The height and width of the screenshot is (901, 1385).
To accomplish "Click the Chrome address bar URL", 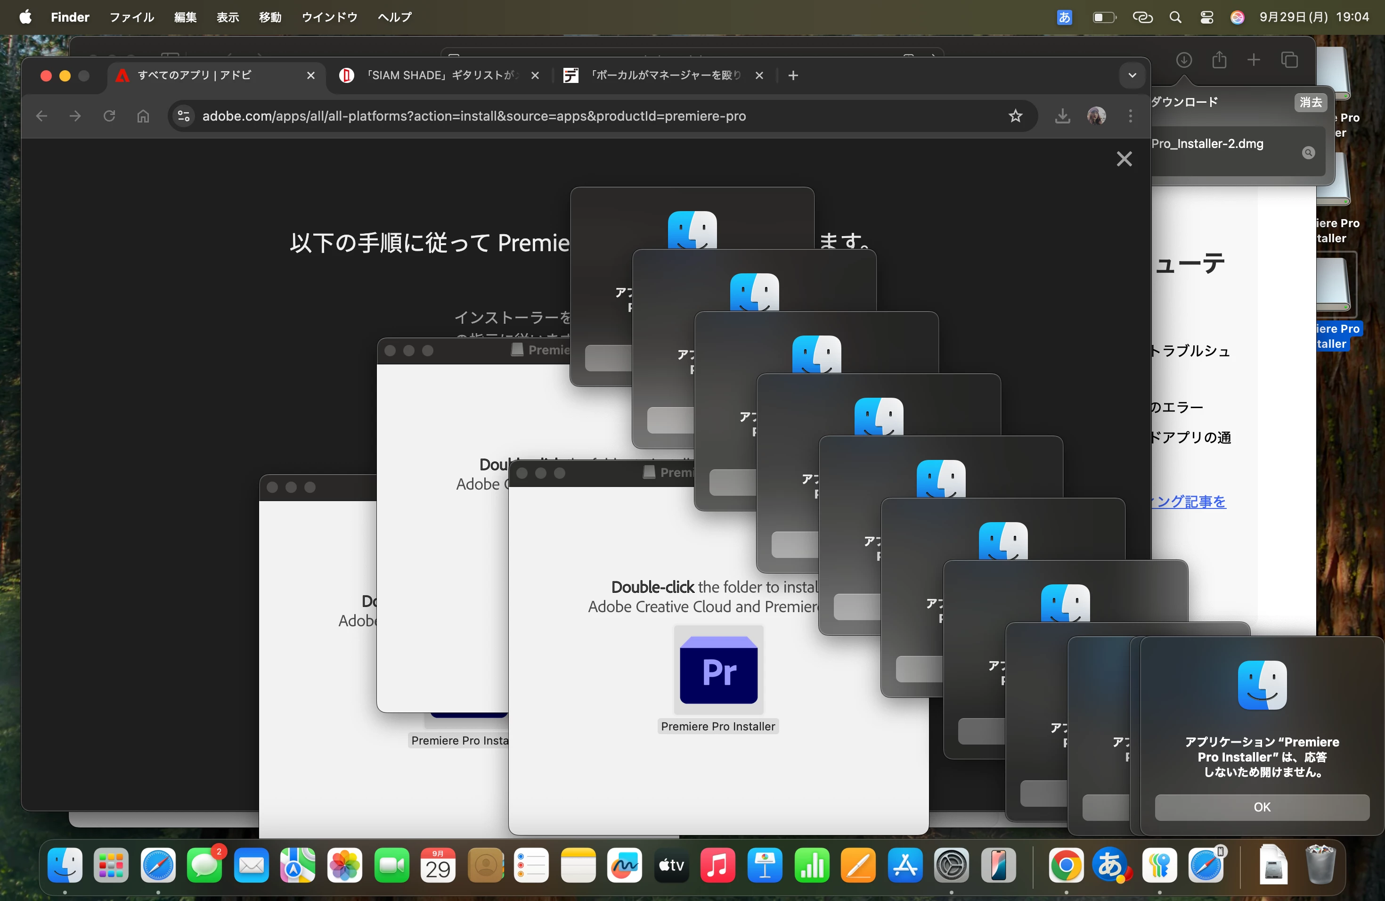I will pos(474,116).
